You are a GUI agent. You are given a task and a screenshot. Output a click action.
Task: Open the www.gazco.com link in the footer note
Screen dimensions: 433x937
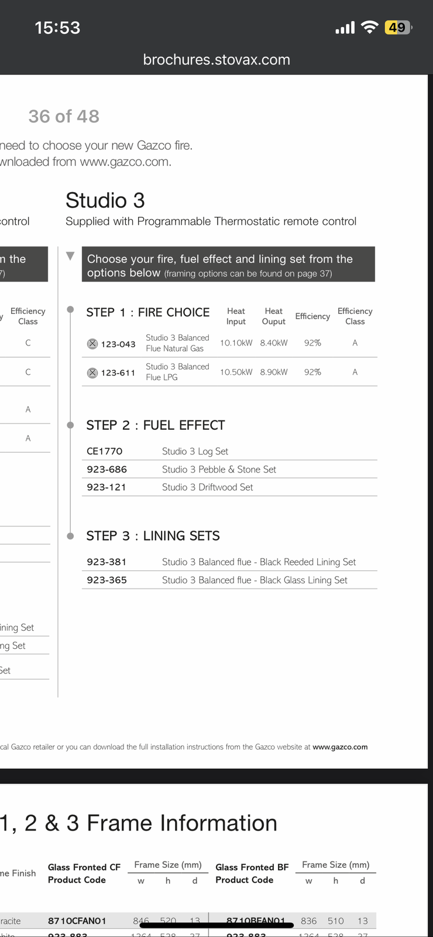tap(340, 747)
